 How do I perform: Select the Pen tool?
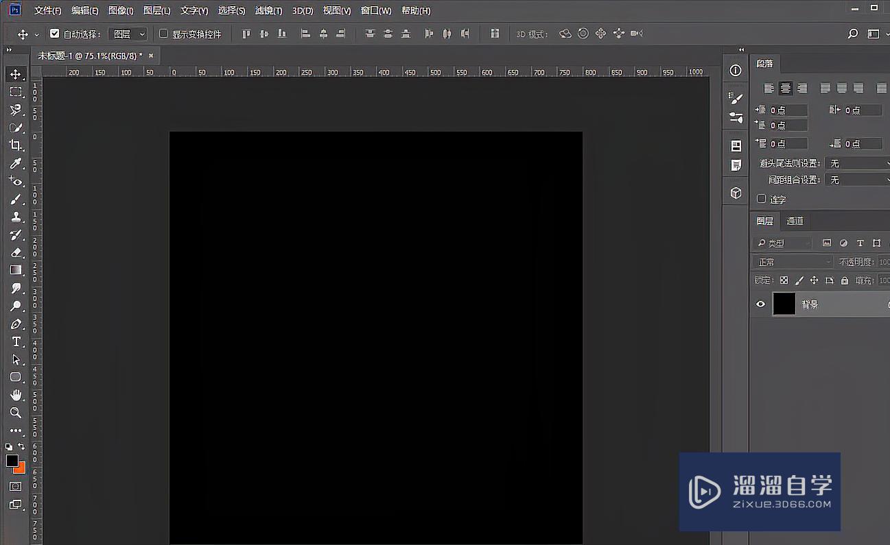15,324
